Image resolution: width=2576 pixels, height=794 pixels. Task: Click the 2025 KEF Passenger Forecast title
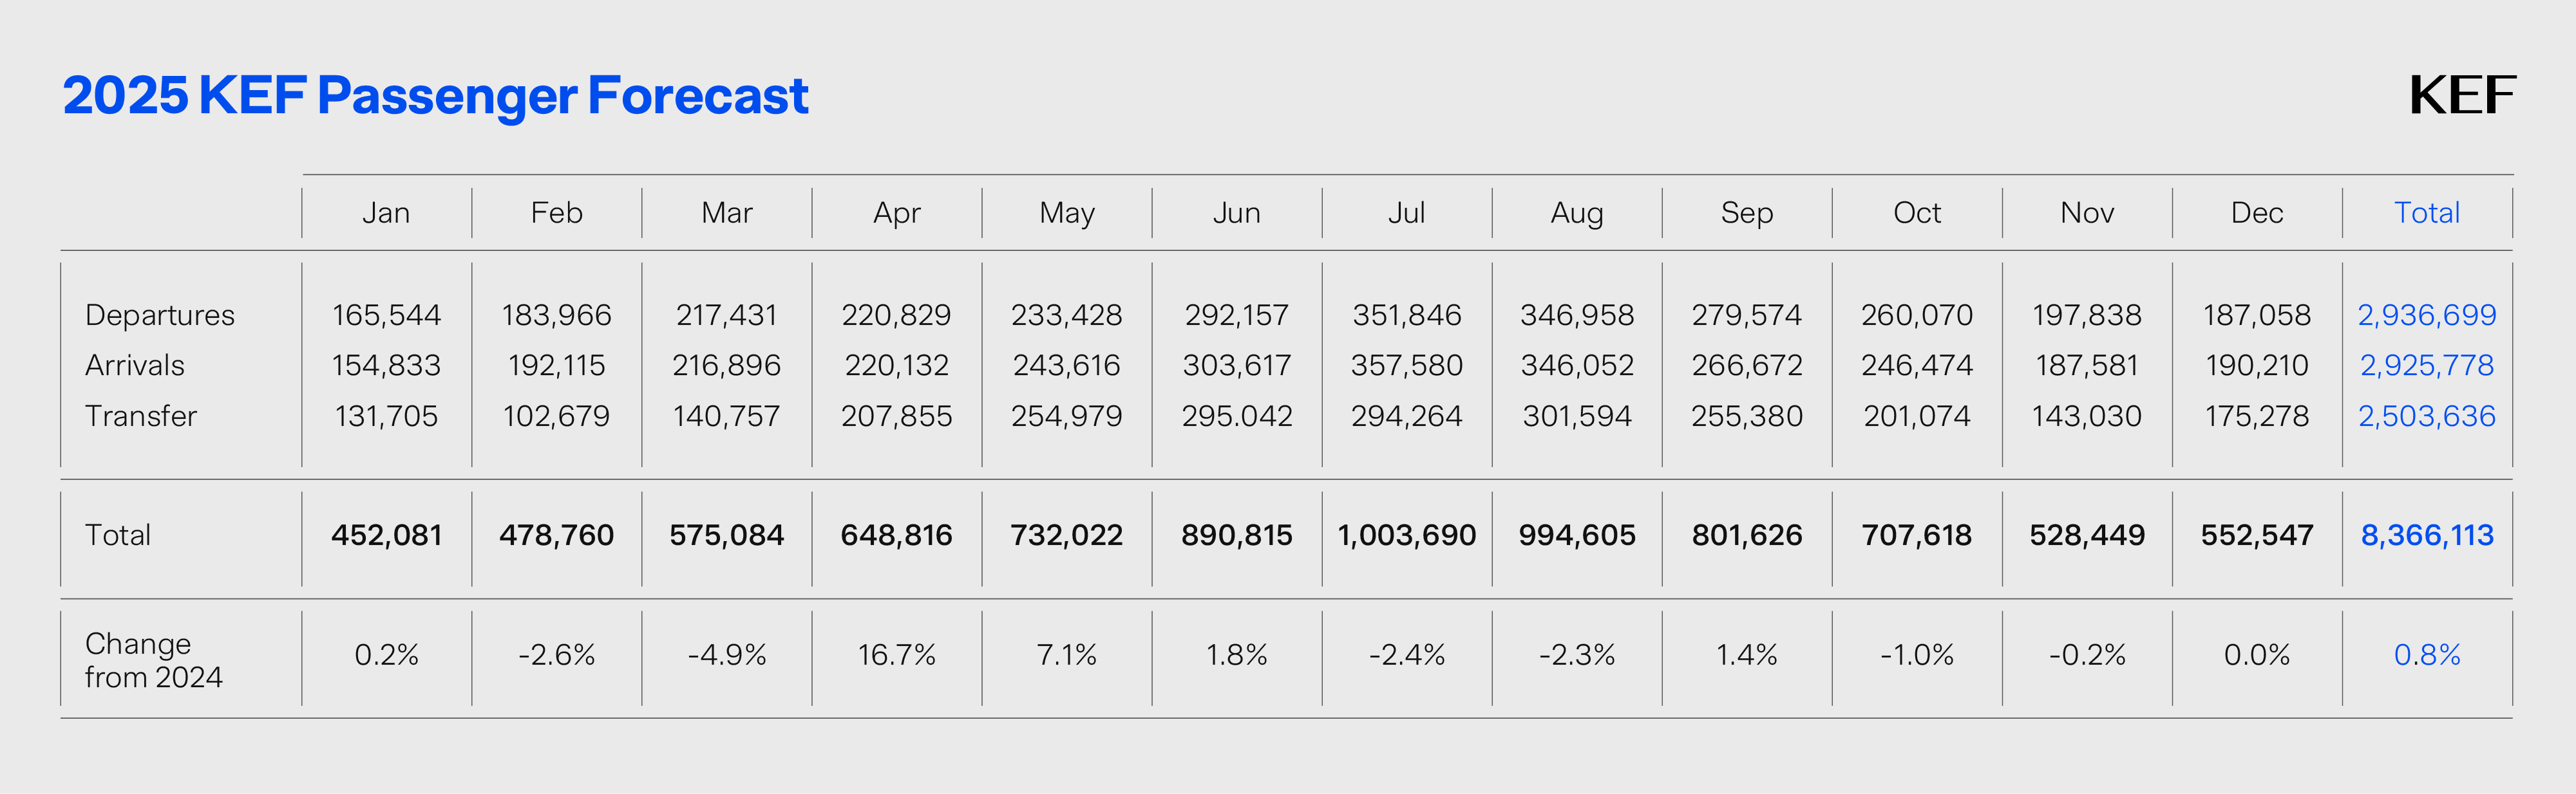(x=435, y=96)
